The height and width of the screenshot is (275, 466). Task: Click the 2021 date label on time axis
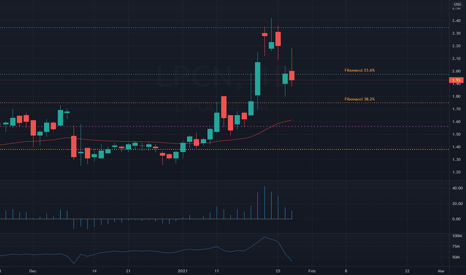click(182, 271)
